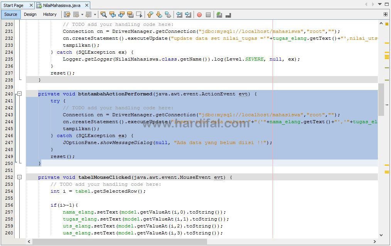Toggle a bookmark on the current line

169,14
